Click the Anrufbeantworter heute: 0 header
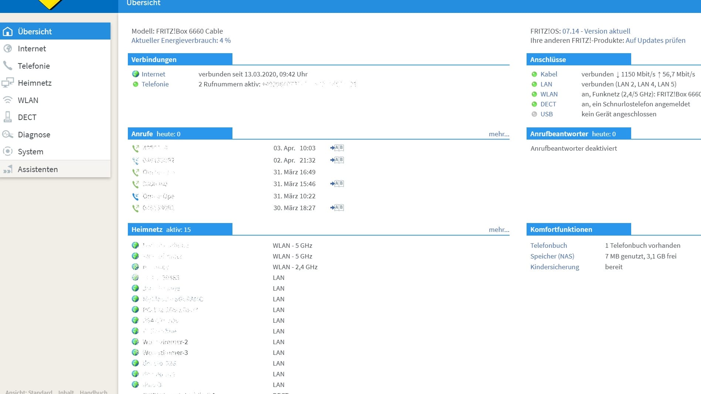This screenshot has height=394, width=701. (x=579, y=134)
